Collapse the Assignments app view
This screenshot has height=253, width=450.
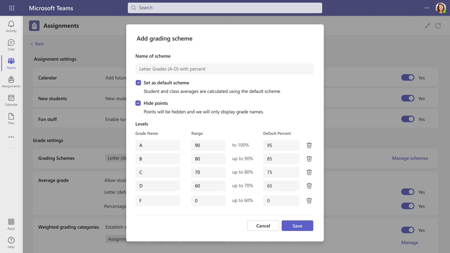point(427,25)
